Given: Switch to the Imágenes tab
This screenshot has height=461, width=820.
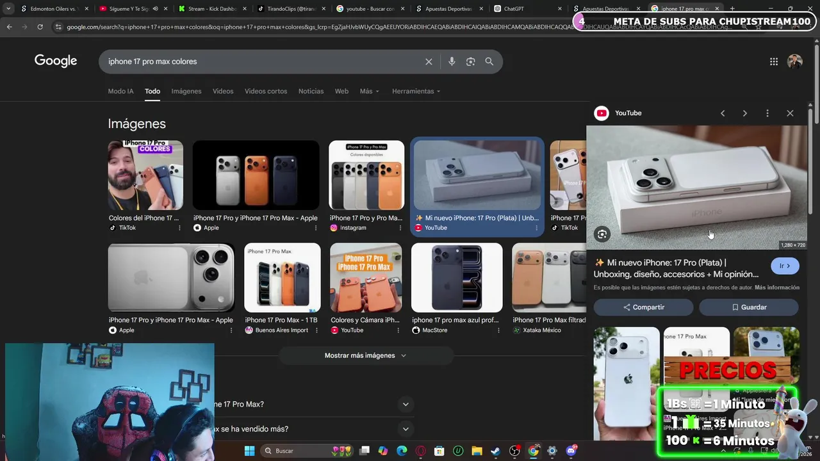Looking at the screenshot, I should (x=186, y=92).
